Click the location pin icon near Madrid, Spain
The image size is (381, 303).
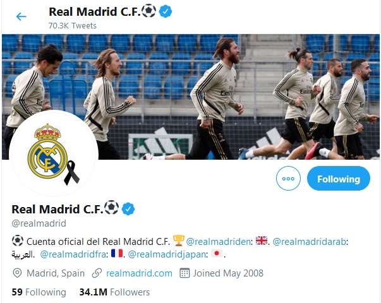(x=17, y=273)
